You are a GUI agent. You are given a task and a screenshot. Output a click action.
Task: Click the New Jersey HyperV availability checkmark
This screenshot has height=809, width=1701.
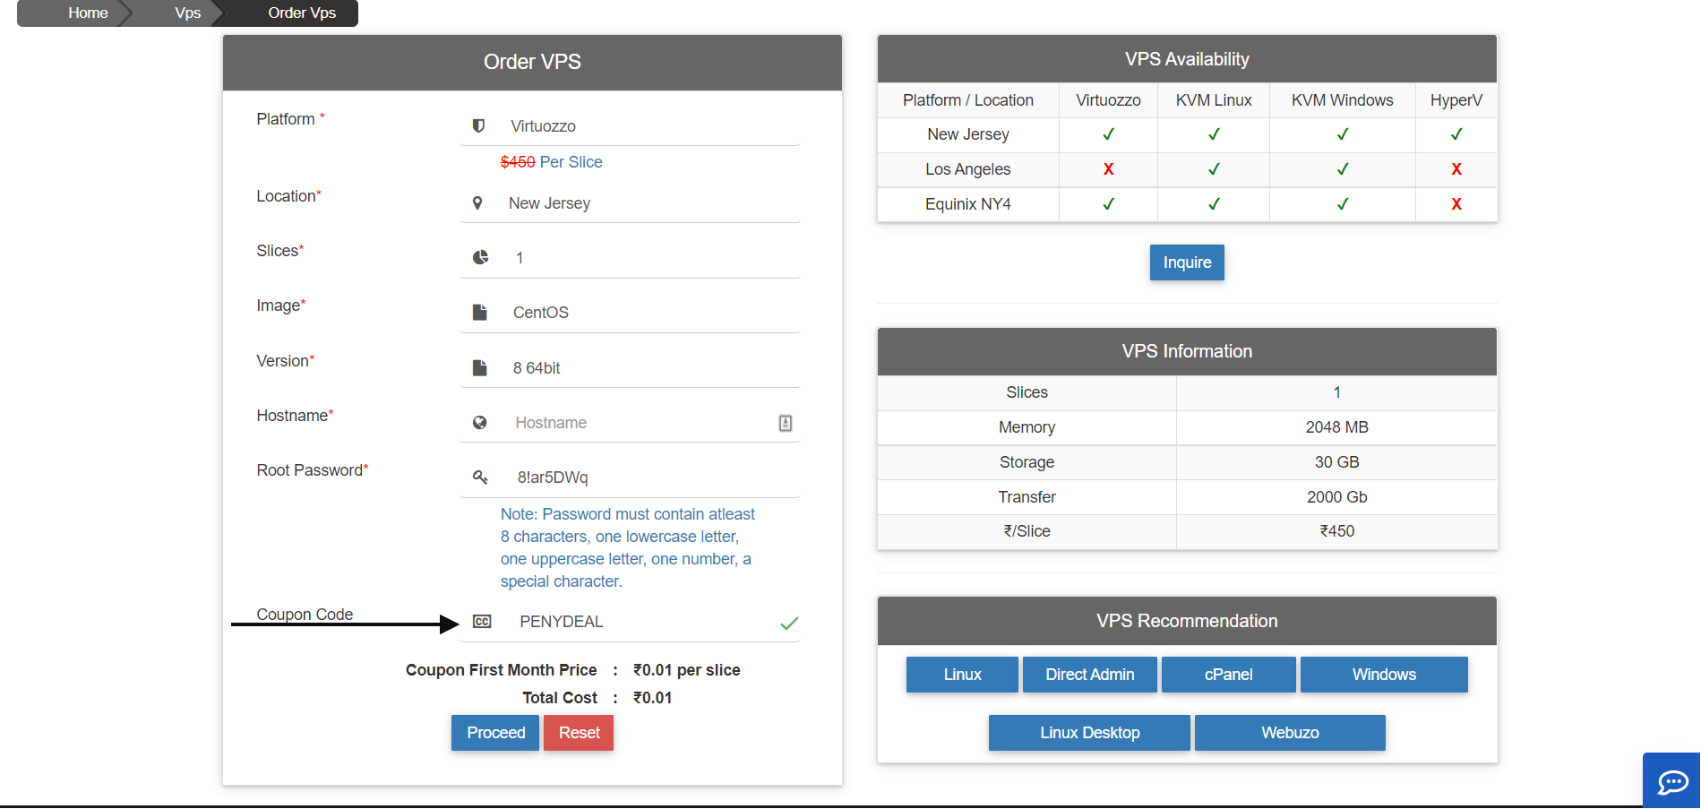(1456, 134)
